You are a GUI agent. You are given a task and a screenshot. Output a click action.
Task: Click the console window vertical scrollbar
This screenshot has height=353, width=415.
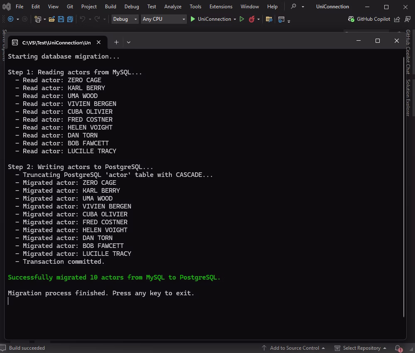click(404, 187)
